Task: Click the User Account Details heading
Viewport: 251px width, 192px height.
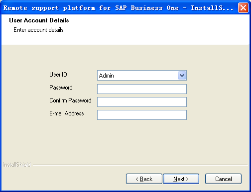Action: (39, 20)
